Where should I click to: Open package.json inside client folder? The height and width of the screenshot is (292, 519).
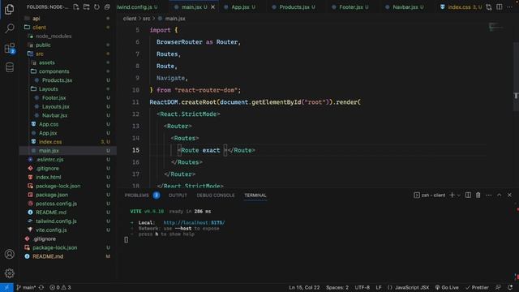pyautogui.click(x=52, y=195)
